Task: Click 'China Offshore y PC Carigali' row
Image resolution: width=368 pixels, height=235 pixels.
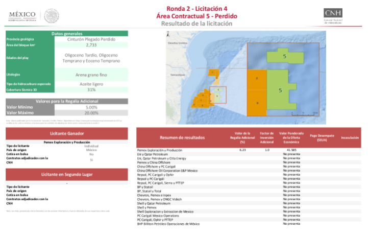Action: pos(249,167)
